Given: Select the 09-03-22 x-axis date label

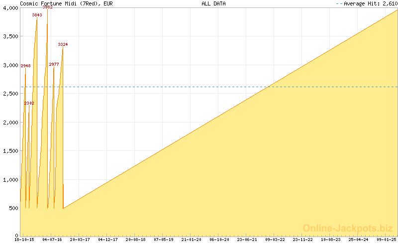Looking at the screenshot, I should [x=275, y=240].
